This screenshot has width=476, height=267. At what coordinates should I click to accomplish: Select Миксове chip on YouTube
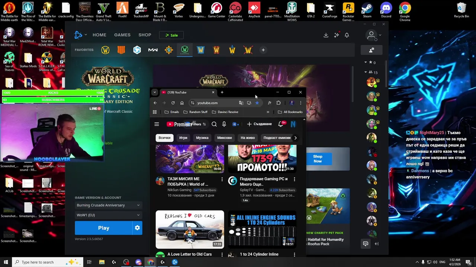point(224,138)
